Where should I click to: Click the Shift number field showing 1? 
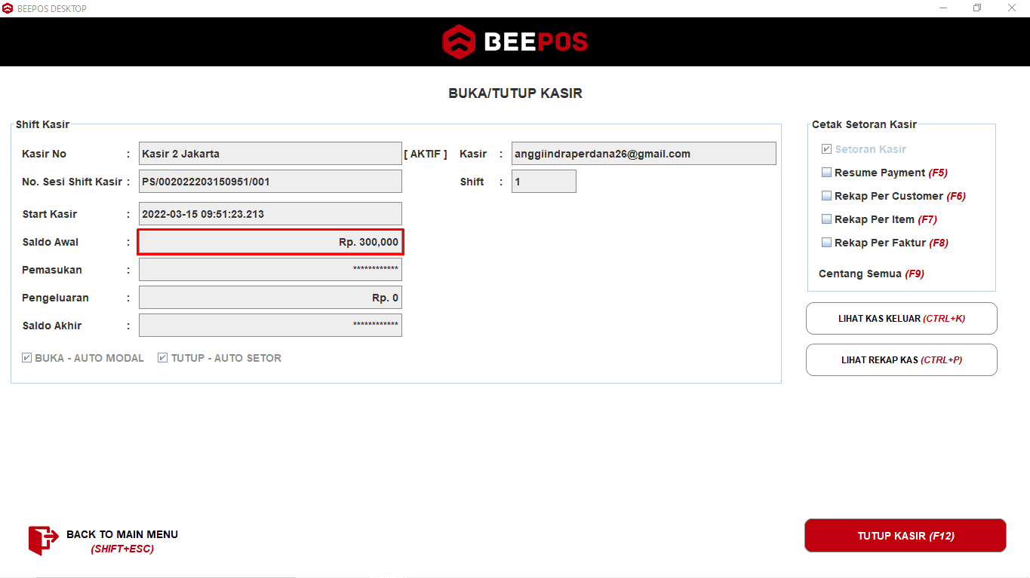[544, 182]
